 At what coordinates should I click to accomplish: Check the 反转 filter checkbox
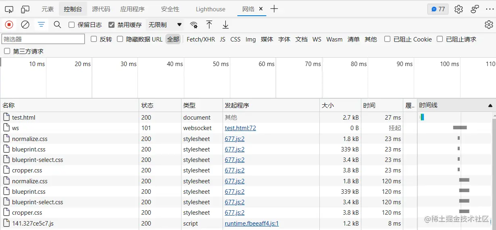click(x=94, y=39)
